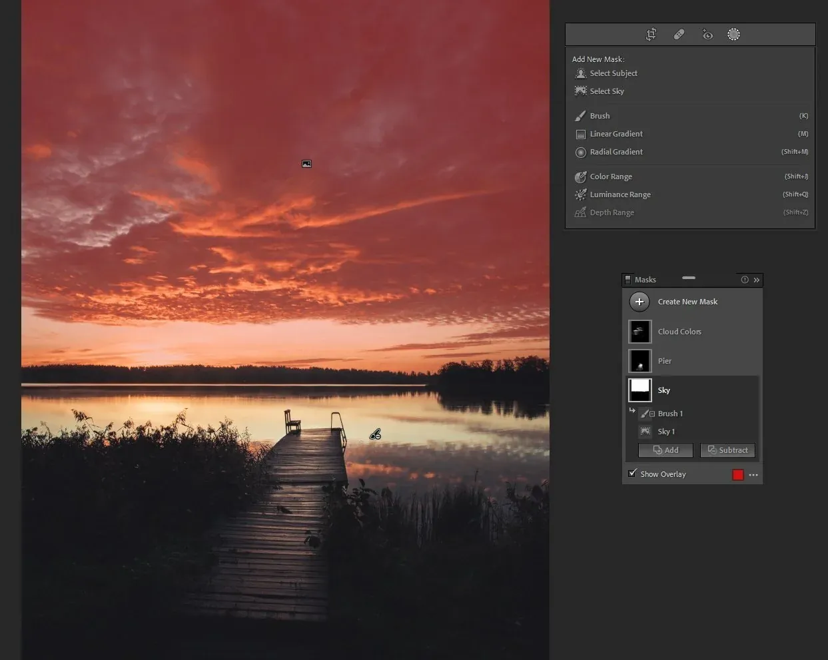Viewport: 828px width, 660px height.
Task: Choose Linear Gradient mask option
Action: [x=616, y=134]
